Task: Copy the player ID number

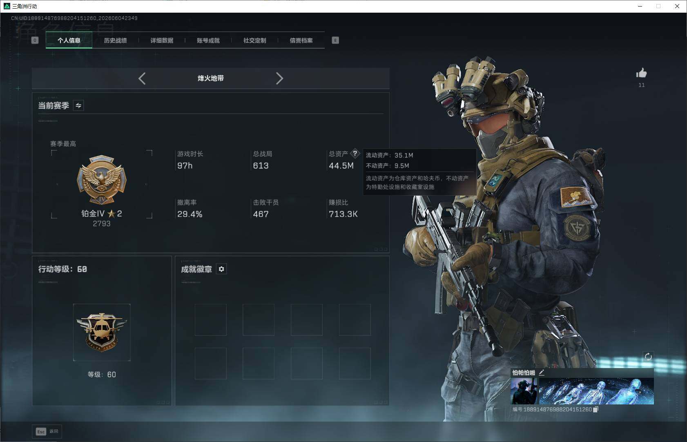Action: click(596, 409)
